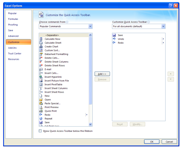
Task: Select the Repeat command icon
Action: pos(41,119)
